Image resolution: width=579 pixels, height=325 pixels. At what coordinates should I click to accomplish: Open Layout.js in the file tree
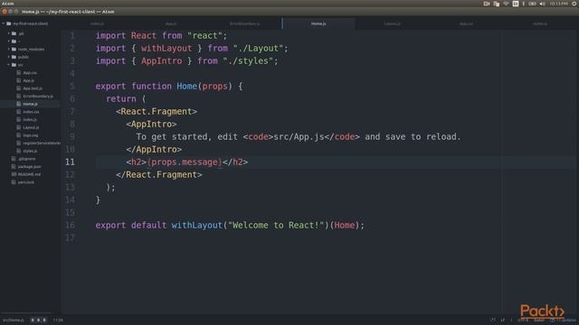tap(31, 127)
